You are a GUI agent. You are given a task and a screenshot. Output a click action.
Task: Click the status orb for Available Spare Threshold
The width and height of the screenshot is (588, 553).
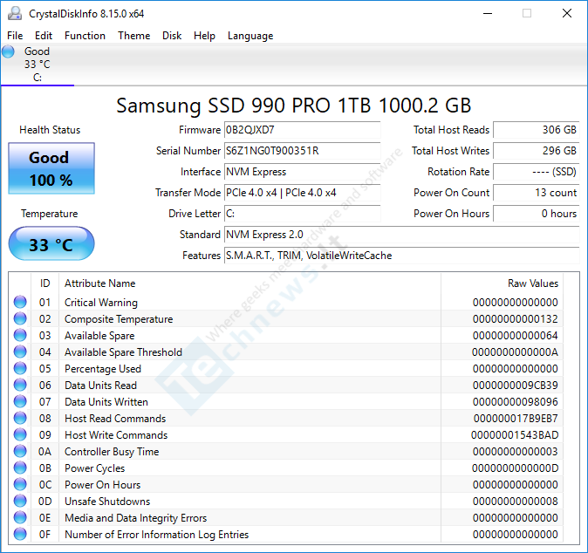tap(20, 352)
